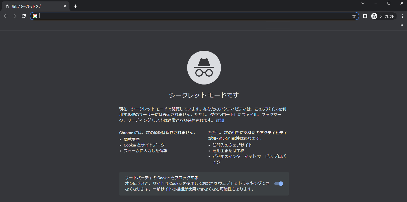Click the 閲覧履歴 list item
407x202 pixels.
[x=132, y=139]
